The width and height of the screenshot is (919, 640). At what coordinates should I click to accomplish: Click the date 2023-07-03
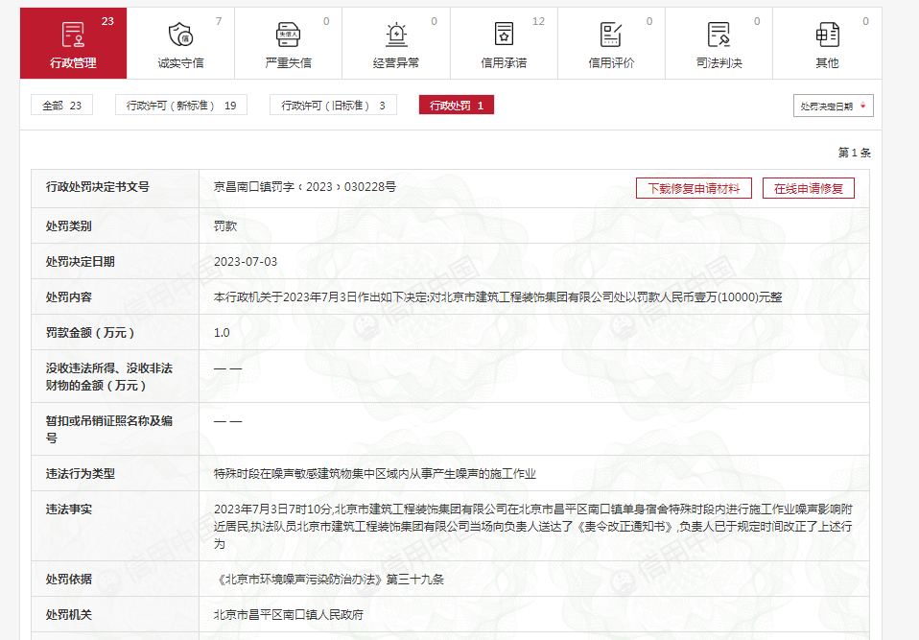click(x=246, y=261)
